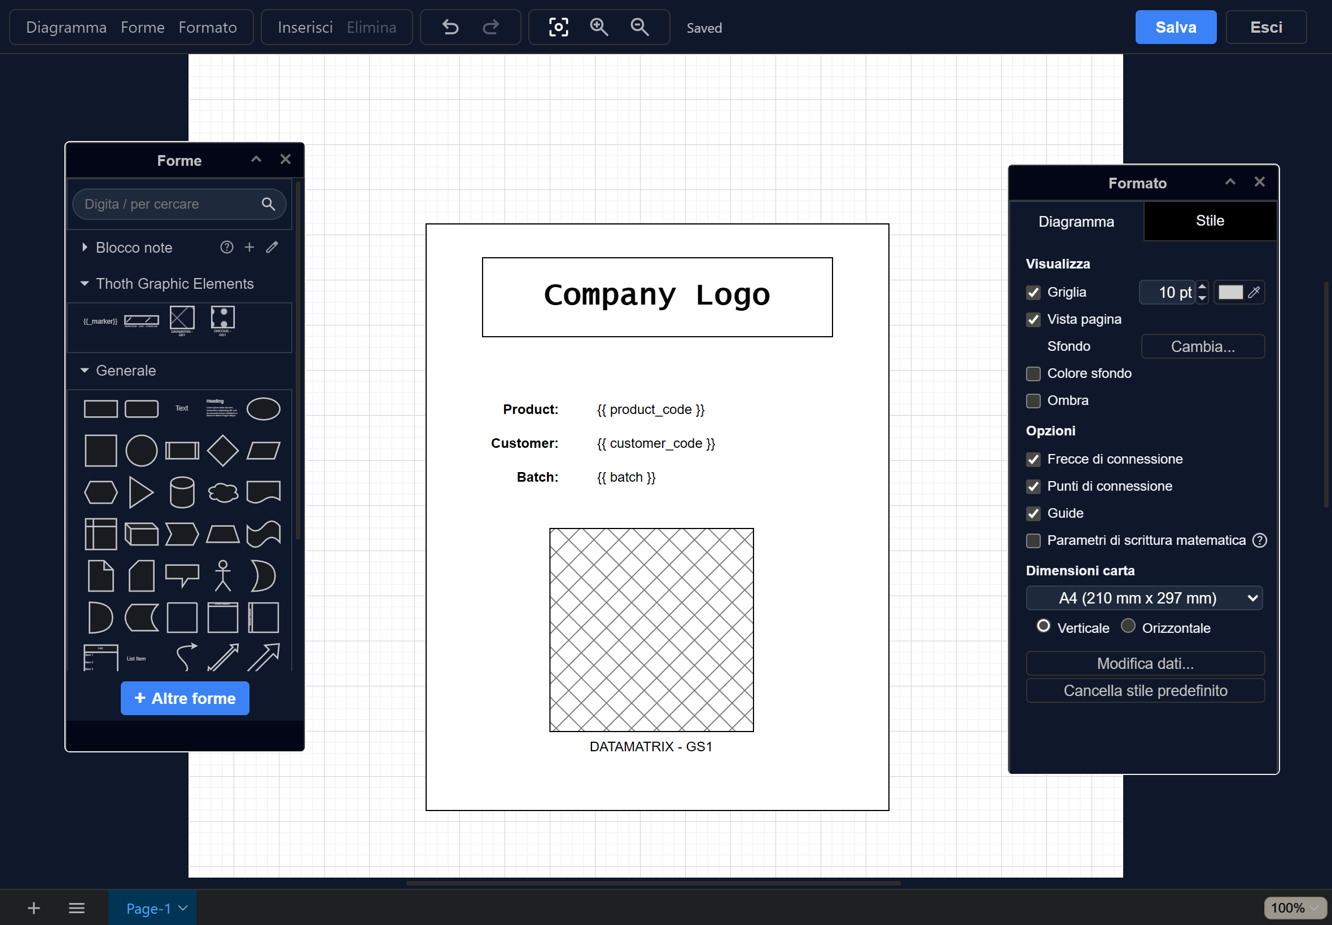This screenshot has height=925, width=1332.
Task: Enable the Colore sfondo checkbox
Action: point(1033,374)
